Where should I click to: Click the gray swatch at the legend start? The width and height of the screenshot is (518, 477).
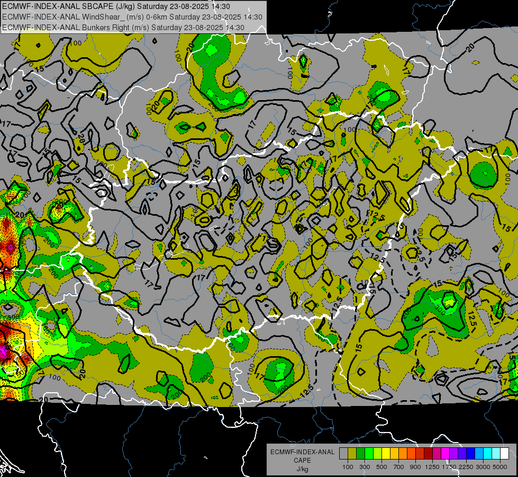tap(343, 454)
